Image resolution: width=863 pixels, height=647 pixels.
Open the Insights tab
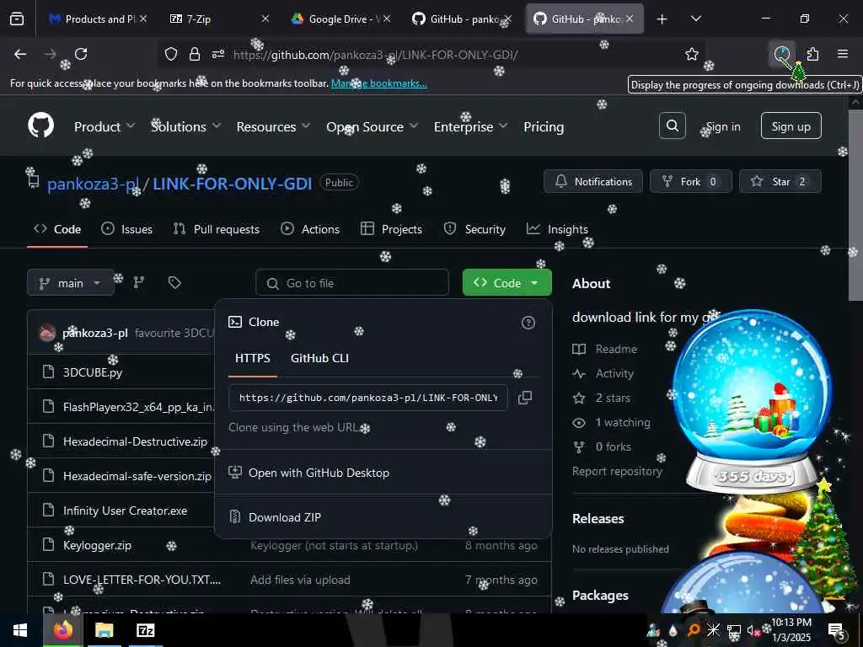(x=558, y=229)
